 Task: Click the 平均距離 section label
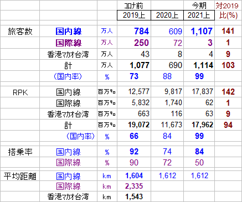pos(20,177)
